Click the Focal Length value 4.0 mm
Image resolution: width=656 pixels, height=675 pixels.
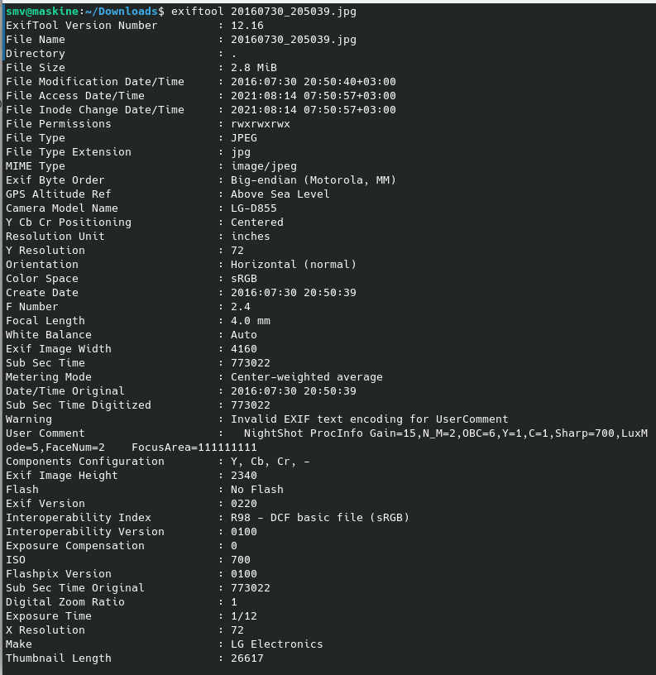tap(251, 321)
